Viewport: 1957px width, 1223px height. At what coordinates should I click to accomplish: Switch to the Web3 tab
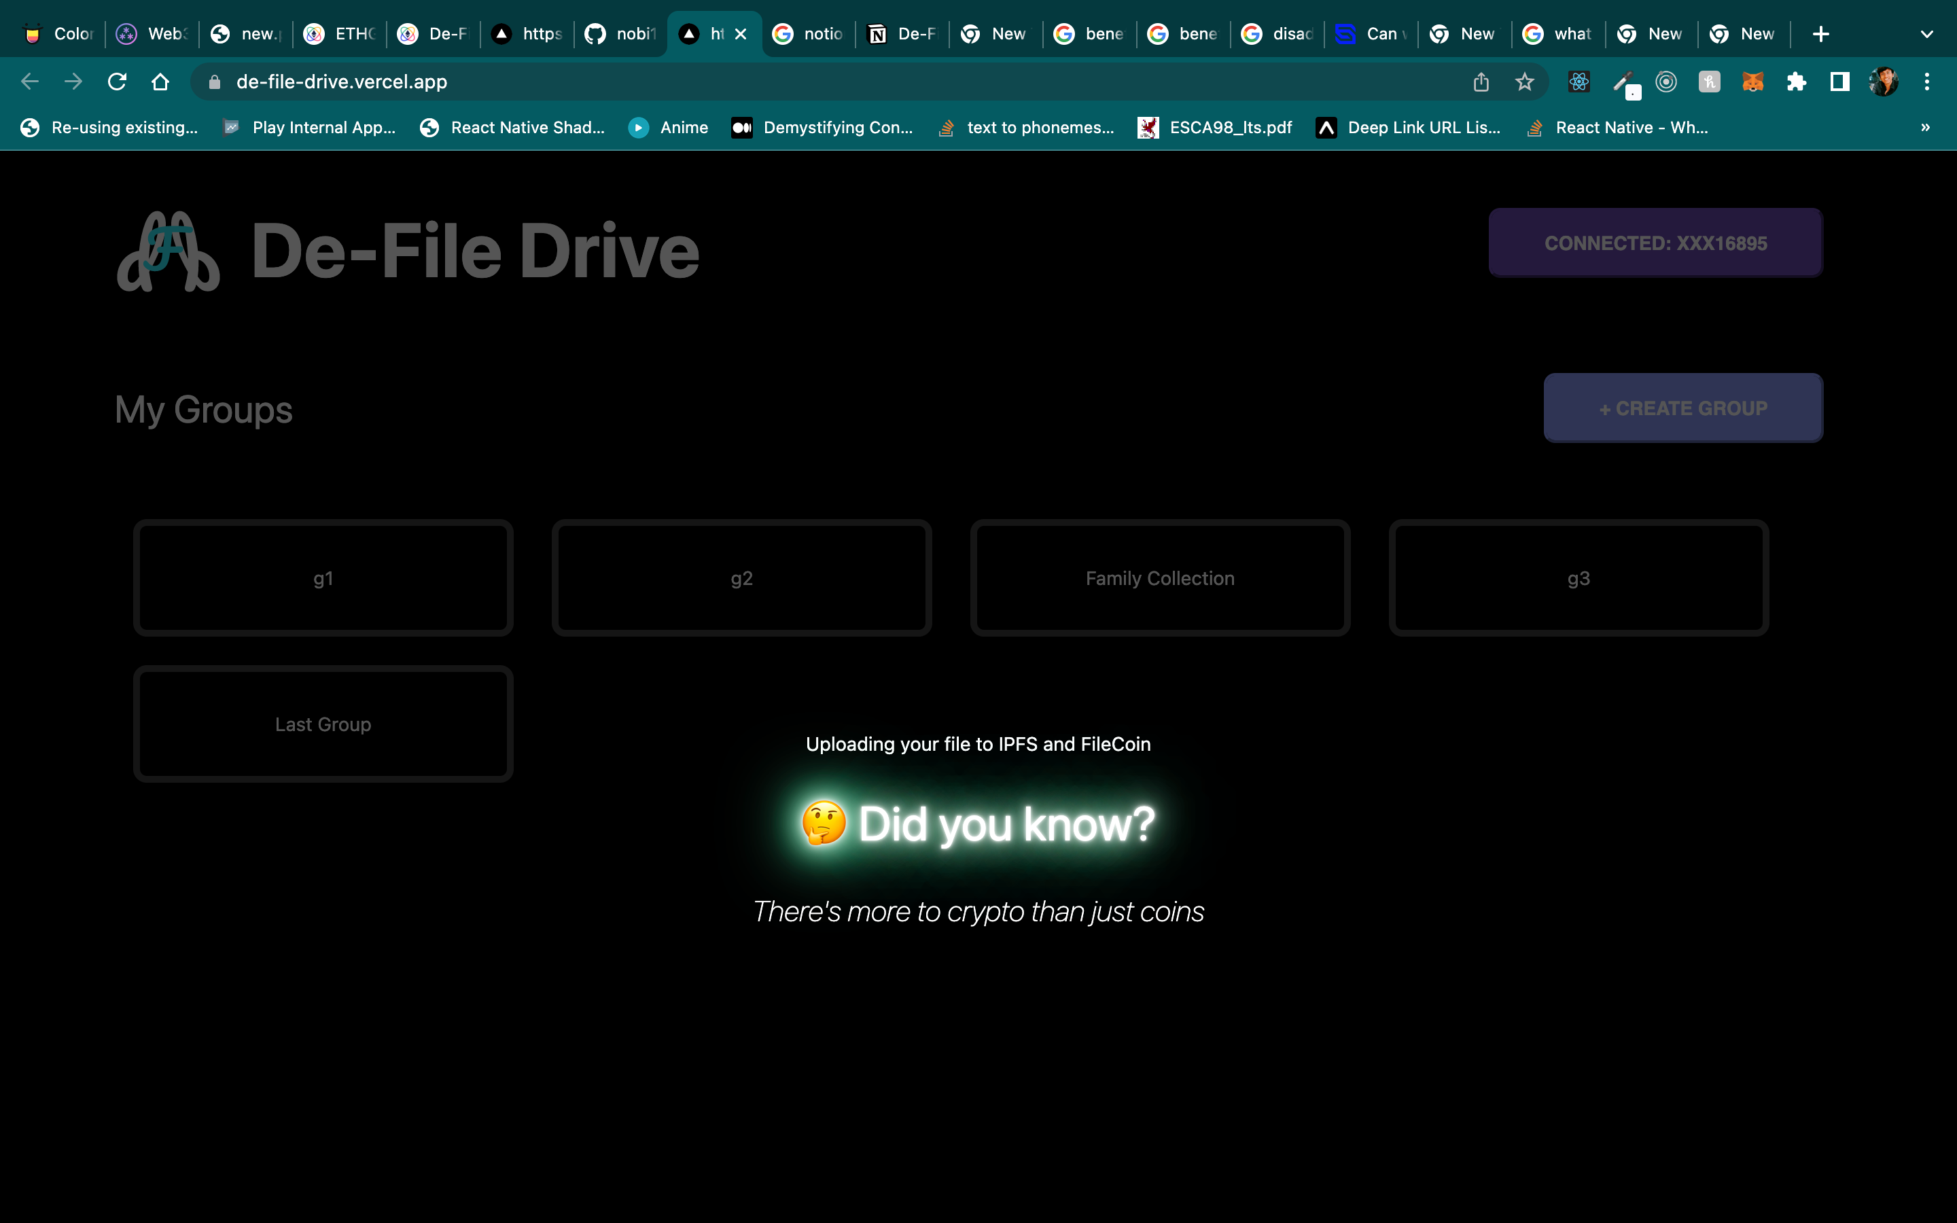[x=153, y=34]
